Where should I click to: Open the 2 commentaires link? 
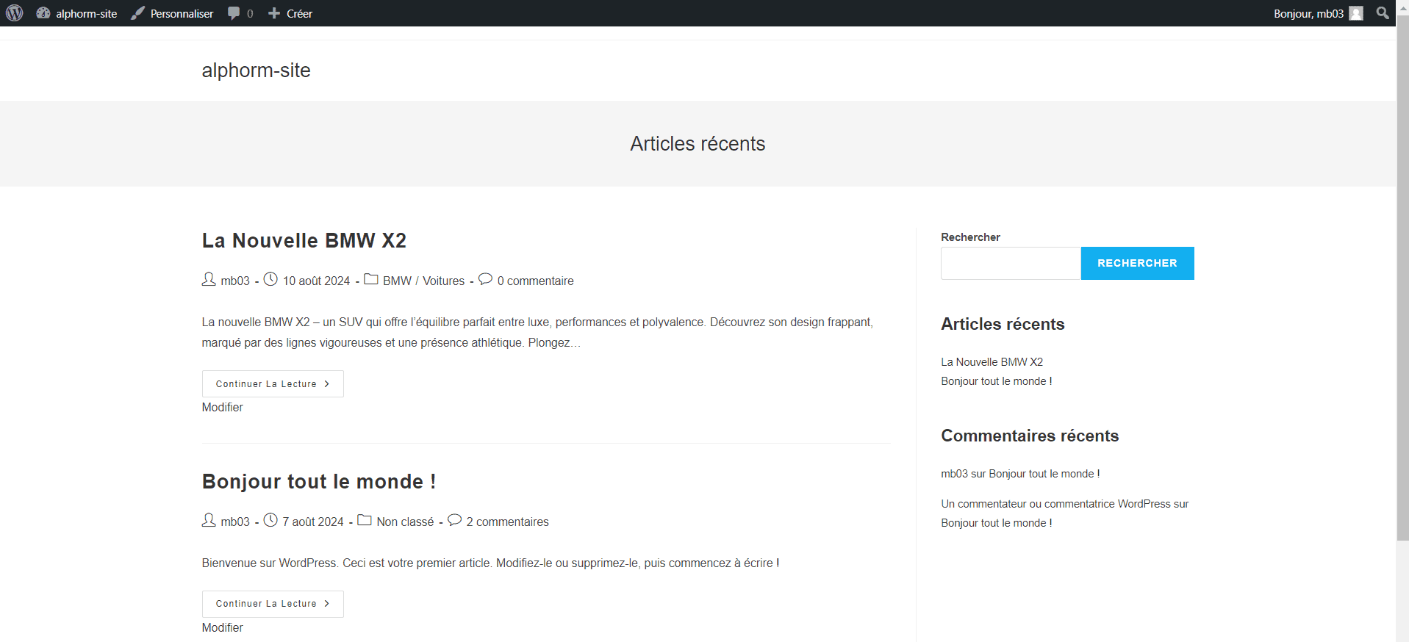pos(507,522)
